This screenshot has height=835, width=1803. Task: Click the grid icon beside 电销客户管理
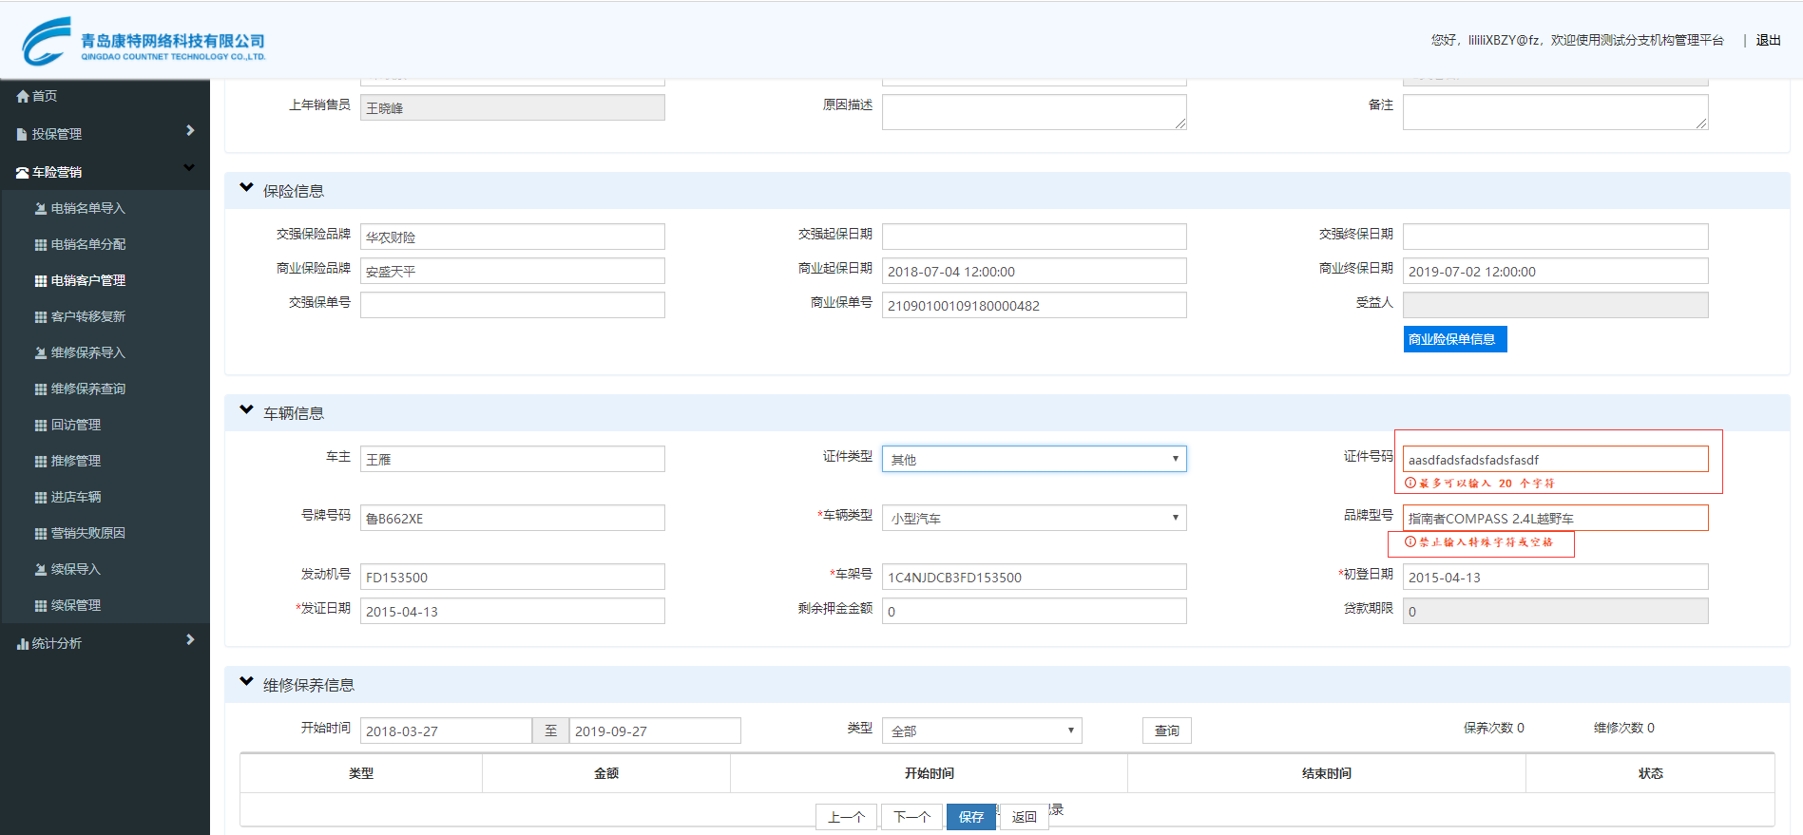[x=41, y=281]
